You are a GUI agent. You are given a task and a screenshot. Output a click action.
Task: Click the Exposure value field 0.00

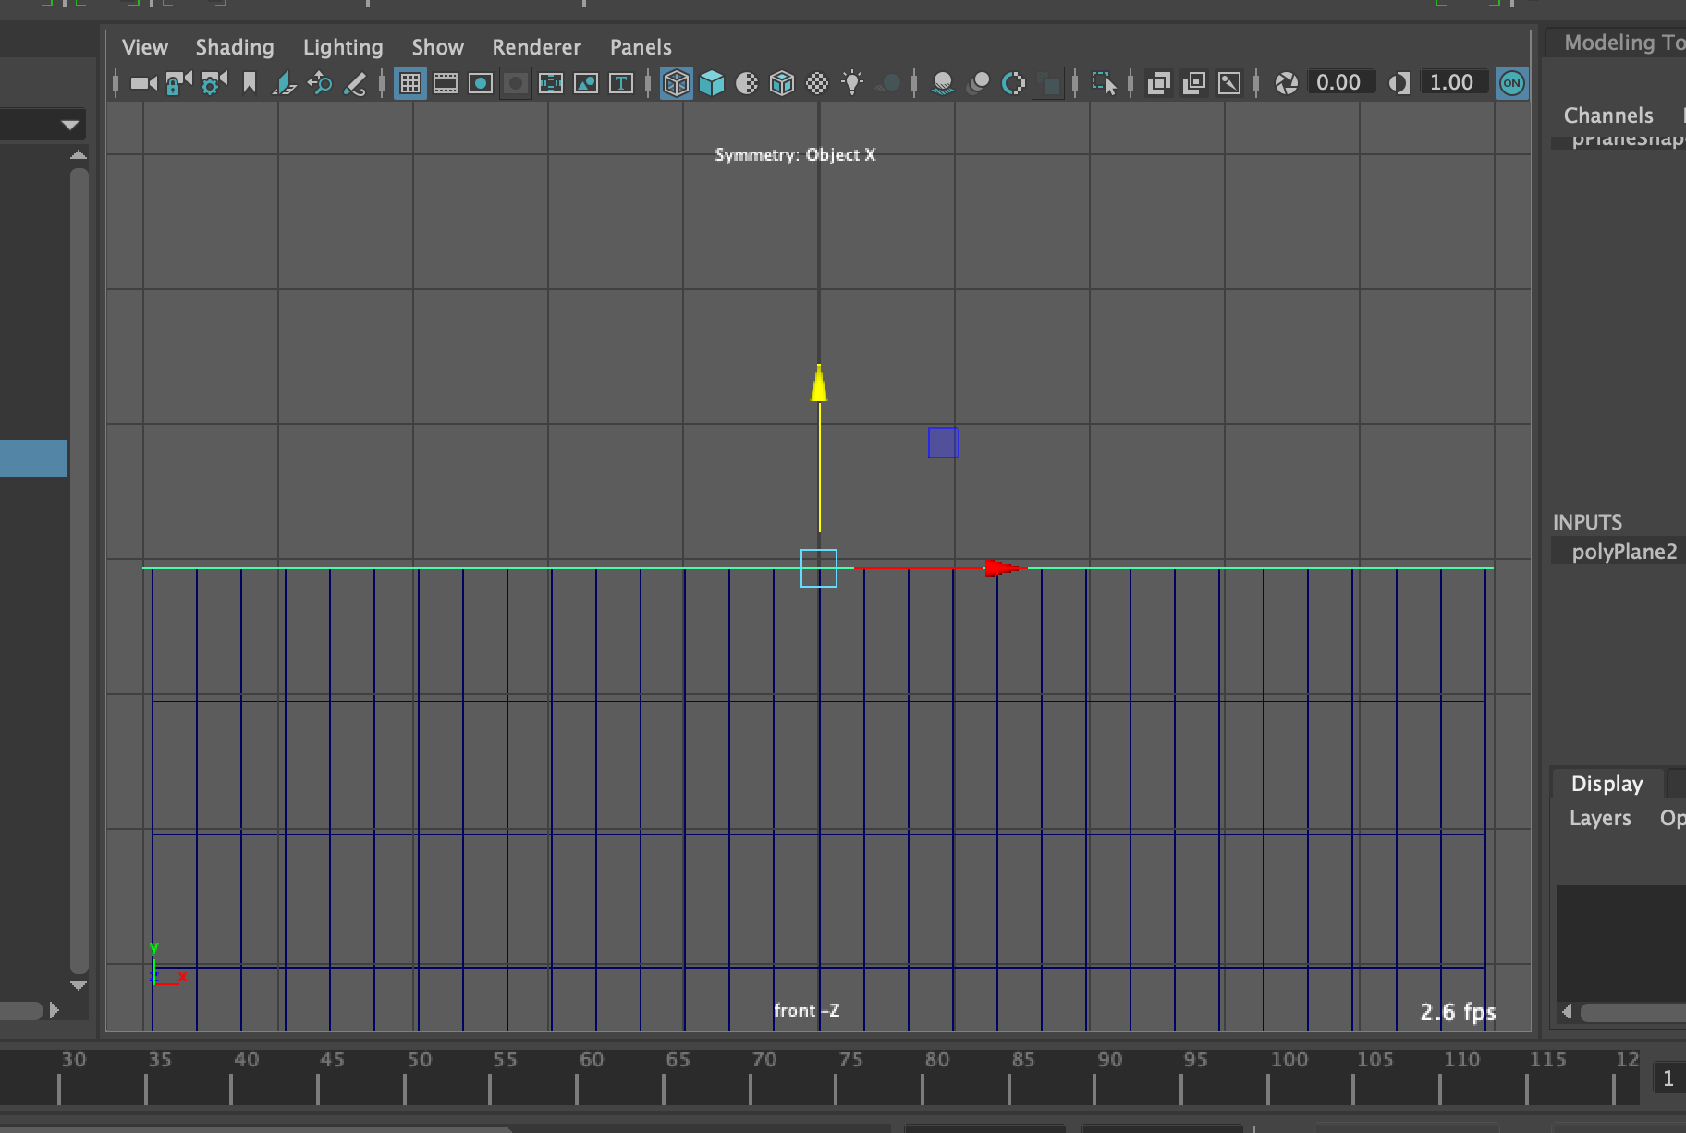[1340, 82]
